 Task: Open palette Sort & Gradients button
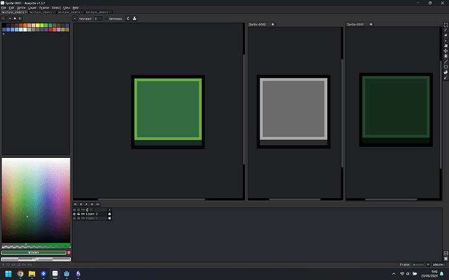pyautogui.click(x=10, y=18)
